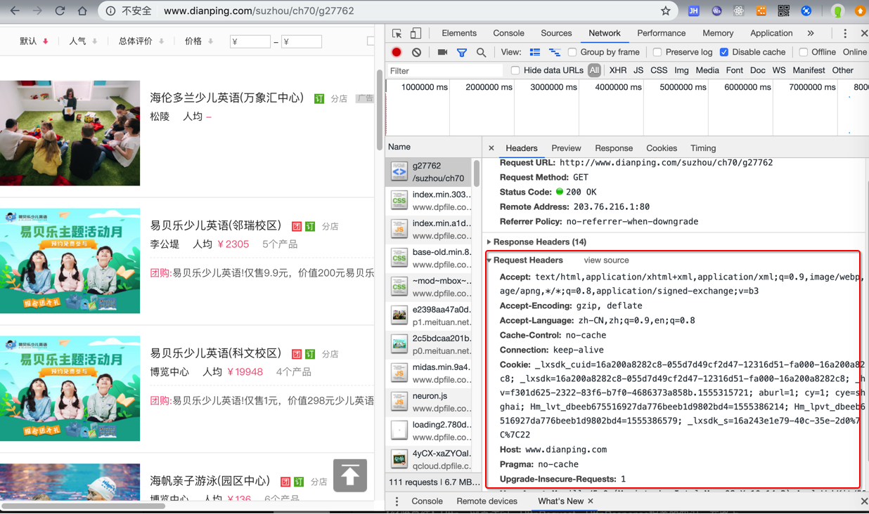Open 海伦多兰少儿英语(万象汇中心) listing
869x514 pixels.
coord(226,98)
